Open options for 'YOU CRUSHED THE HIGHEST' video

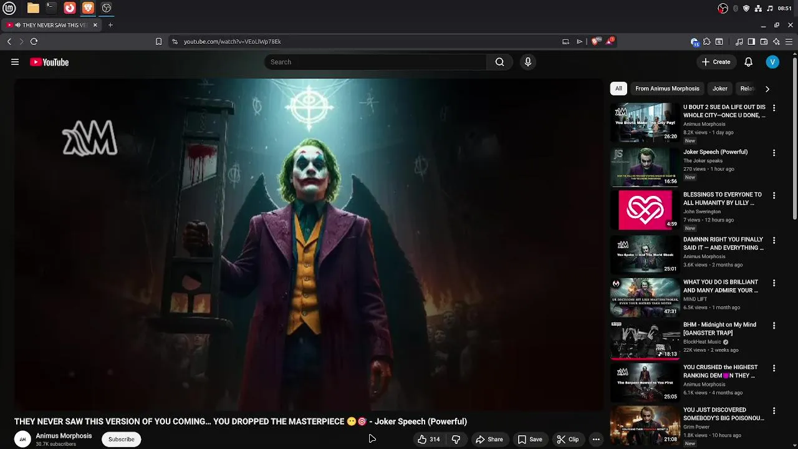tap(774, 368)
